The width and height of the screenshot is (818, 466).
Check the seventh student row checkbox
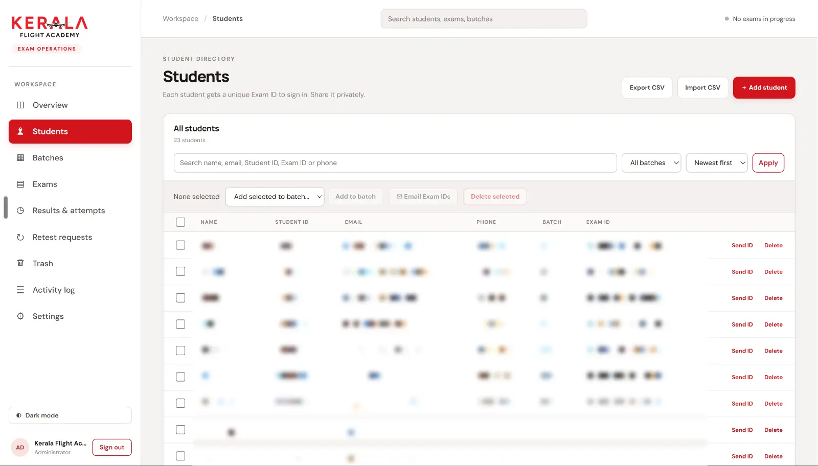coord(180,403)
